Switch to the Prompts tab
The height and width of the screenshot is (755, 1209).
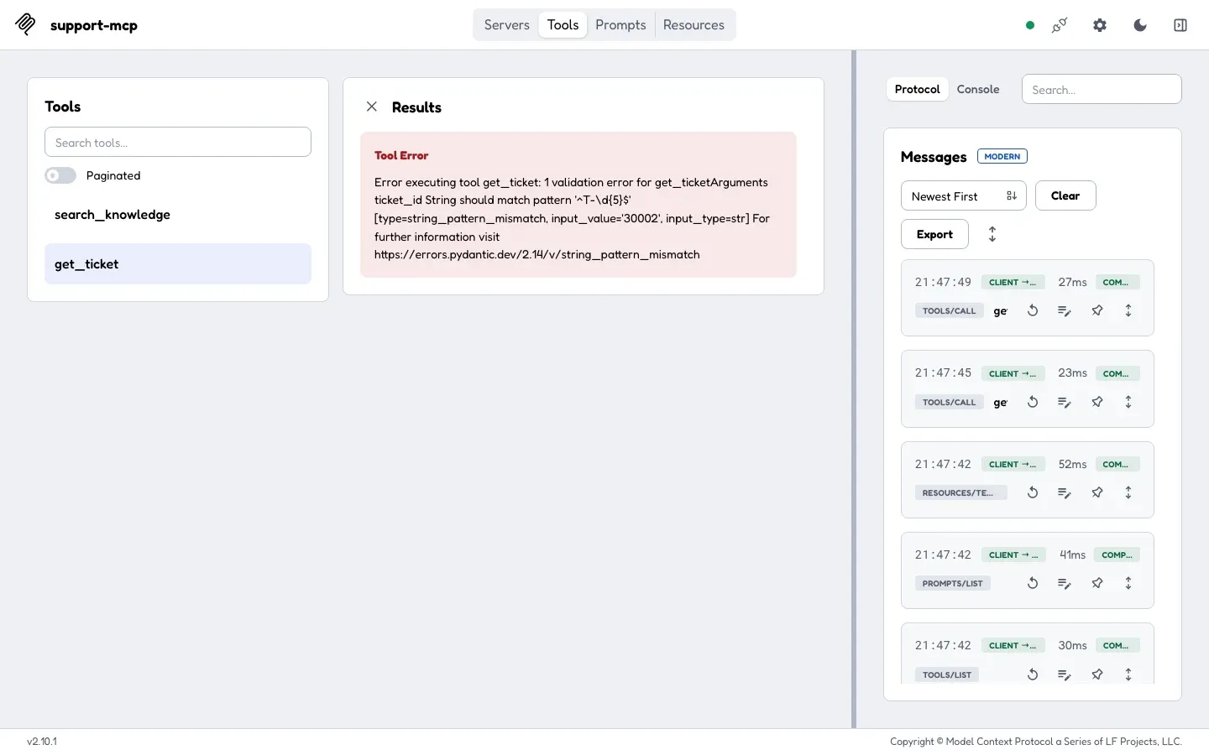coord(620,25)
